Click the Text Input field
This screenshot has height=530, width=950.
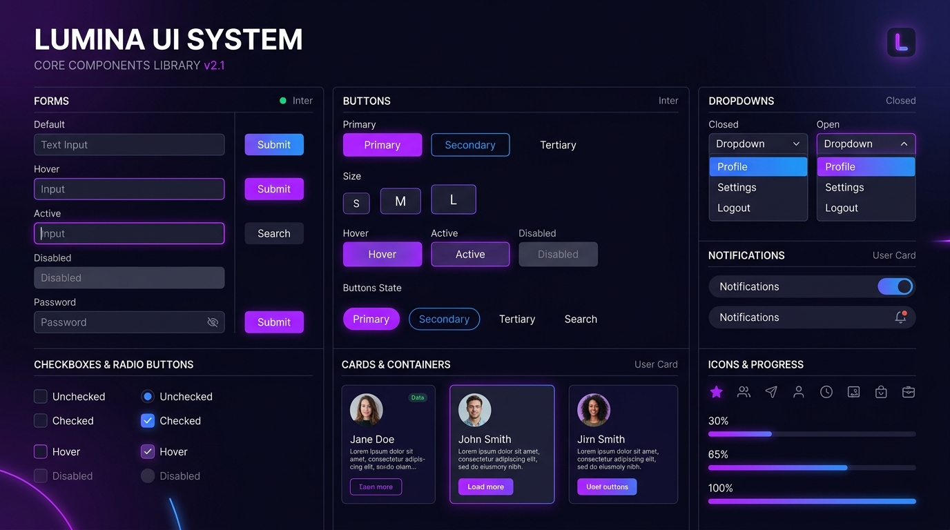[129, 145]
